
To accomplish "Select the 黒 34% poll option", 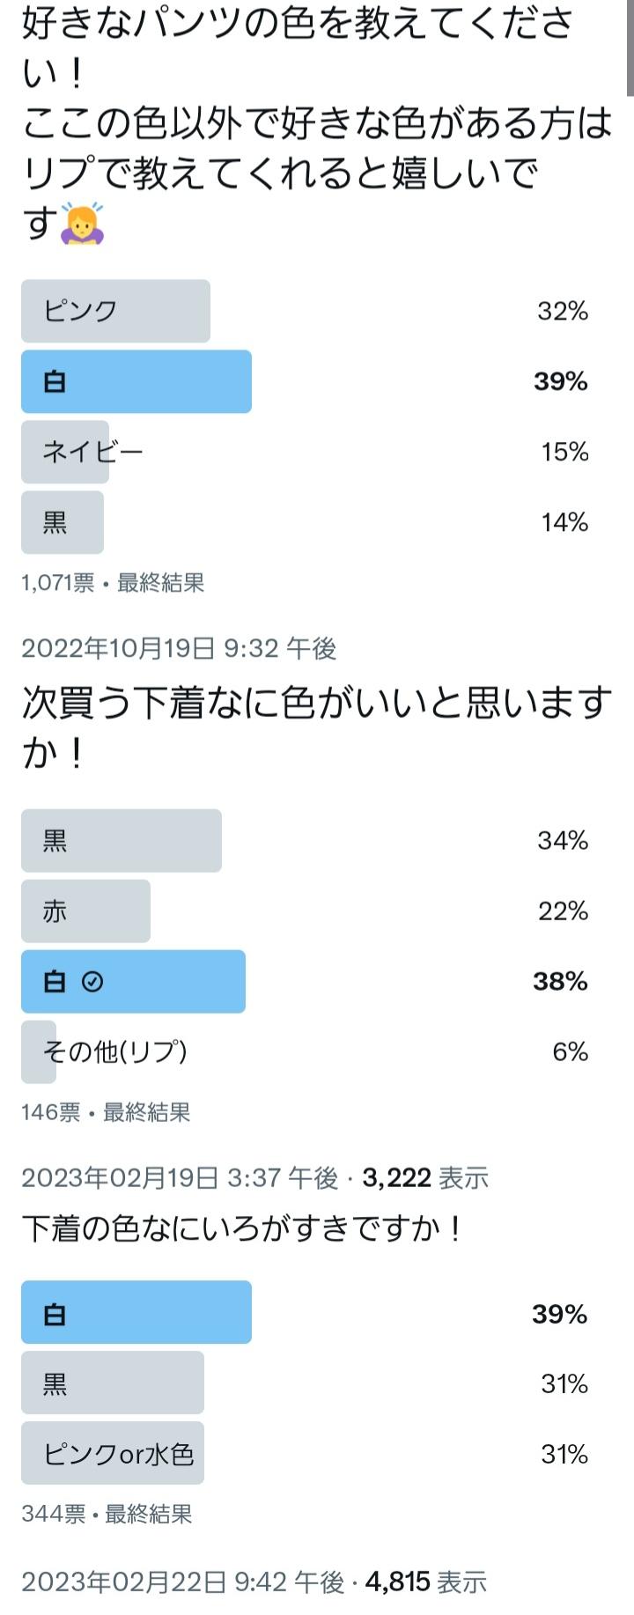I will pyautogui.click(x=305, y=841).
